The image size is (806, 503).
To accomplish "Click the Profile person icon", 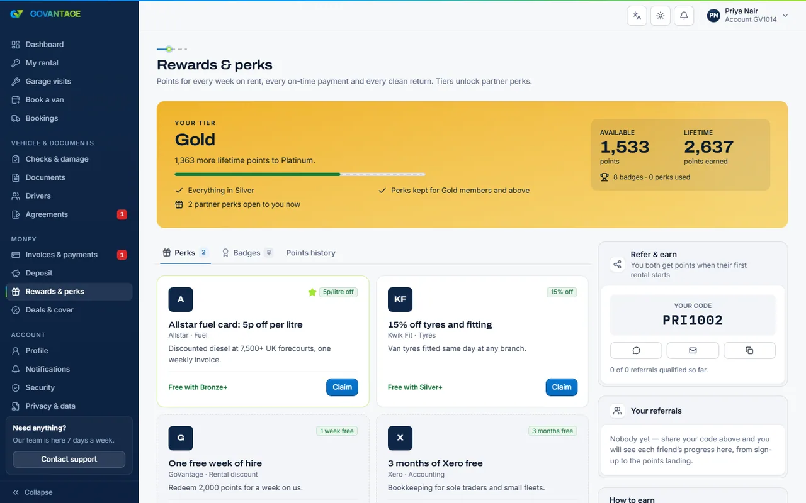I will coord(16,351).
